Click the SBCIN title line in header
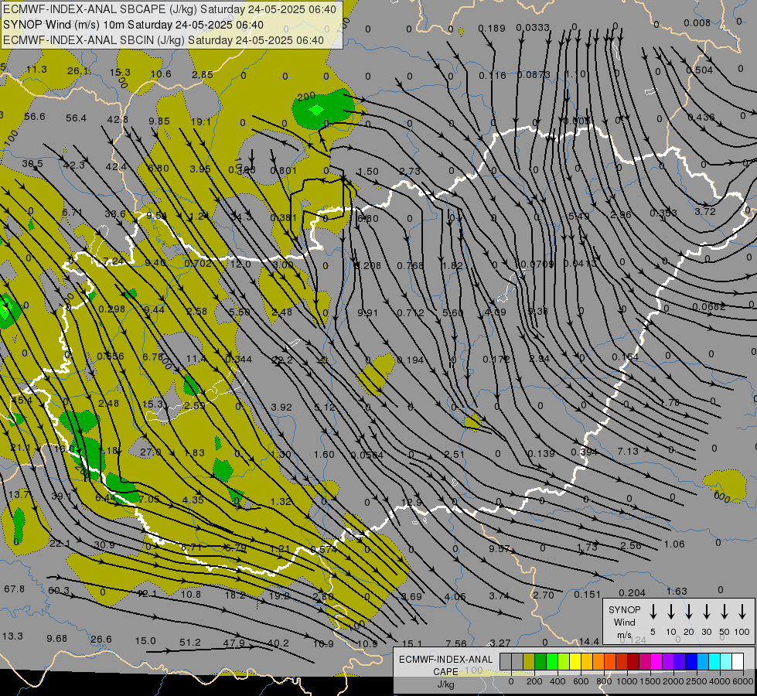 click(x=163, y=40)
